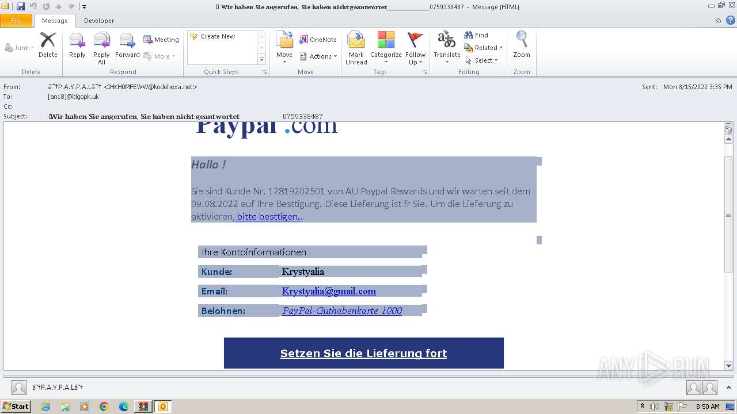Open Chrome from the taskbar
Screen dimensions: 737x414
(x=104, y=407)
